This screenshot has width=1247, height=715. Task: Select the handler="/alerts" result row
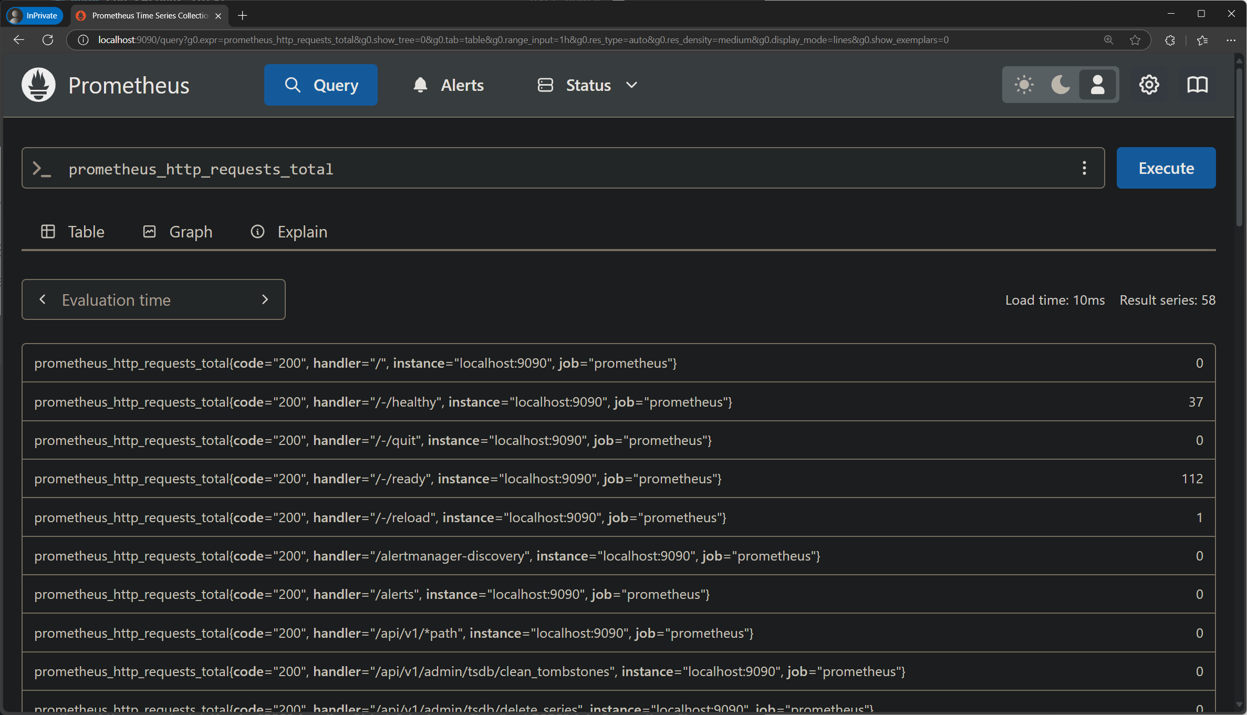coord(619,594)
